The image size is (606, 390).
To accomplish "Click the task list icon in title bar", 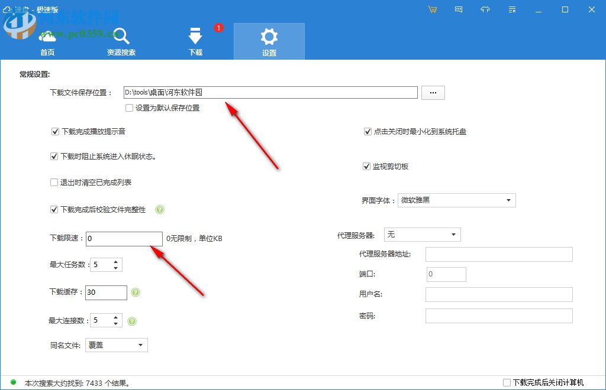I will click(x=512, y=9).
